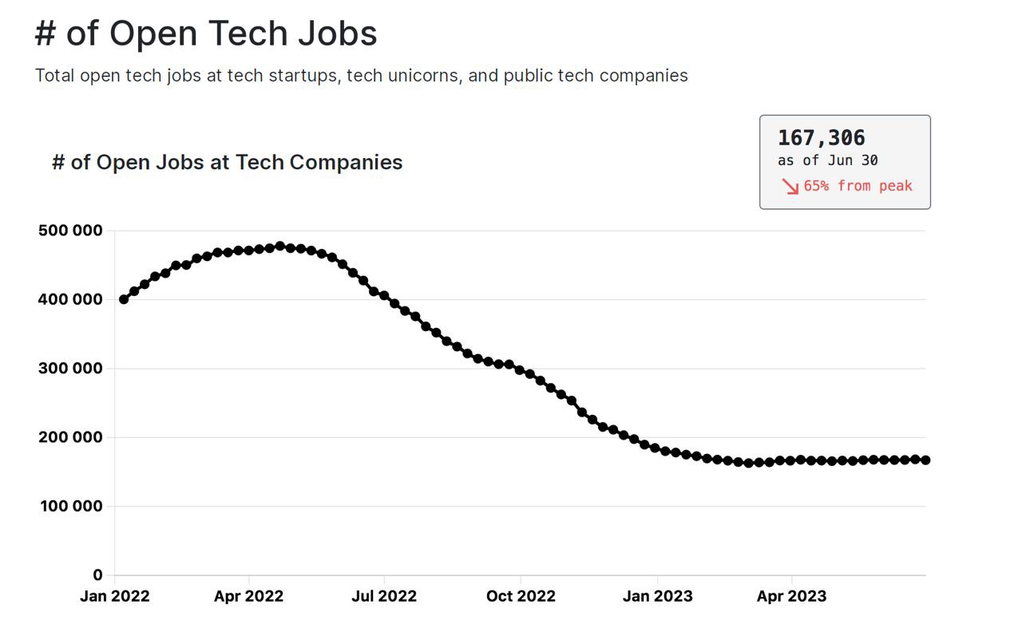The width and height of the screenshot is (1022, 620).
Task: Click the 400 000 y-axis label
Action: coord(71,299)
